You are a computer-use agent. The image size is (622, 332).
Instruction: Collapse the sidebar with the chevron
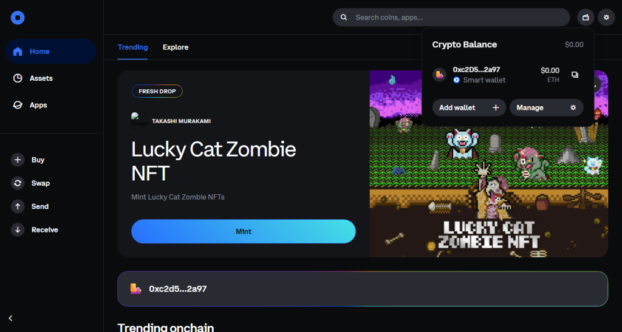click(x=11, y=318)
